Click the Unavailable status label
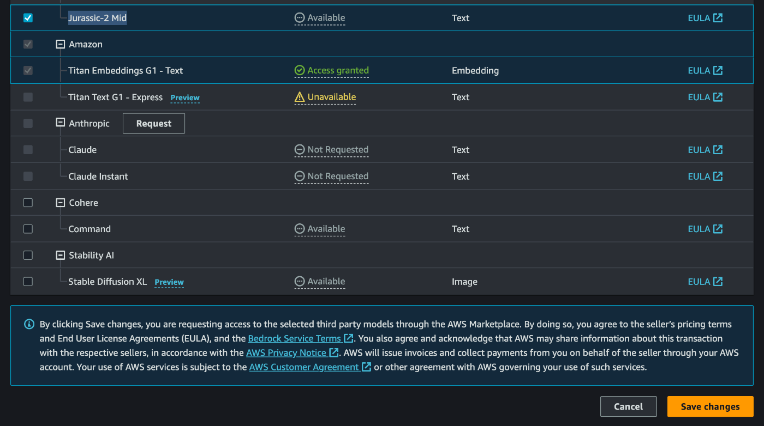 pos(325,97)
